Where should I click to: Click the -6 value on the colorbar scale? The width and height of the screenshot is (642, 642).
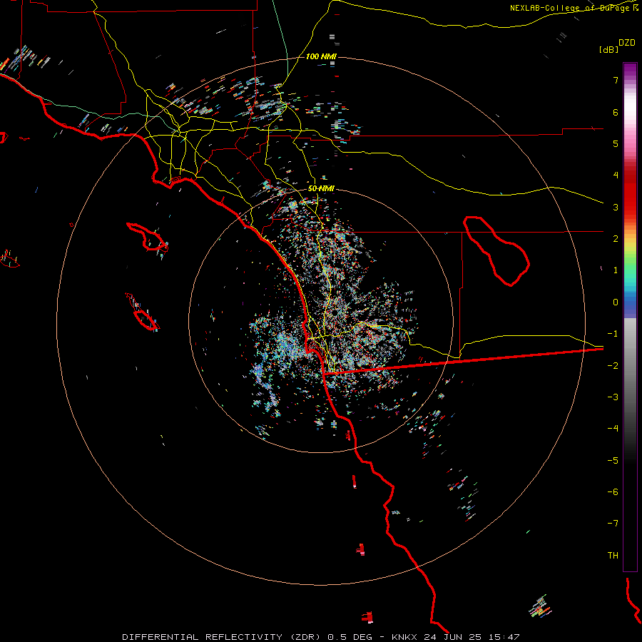pyautogui.click(x=613, y=492)
